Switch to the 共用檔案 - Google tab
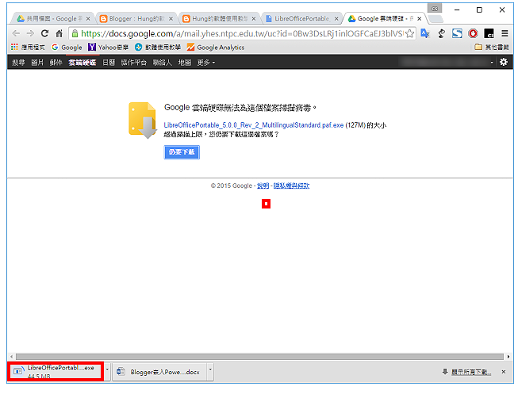This screenshot has width=518, height=394. pyautogui.click(x=52, y=18)
